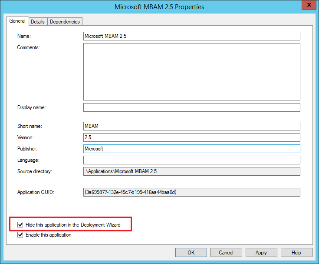Click the Language field
Screen dimensions: 319x264
click(x=192, y=160)
